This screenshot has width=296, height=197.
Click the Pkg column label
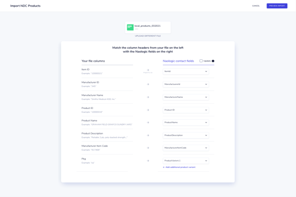coord(84,159)
